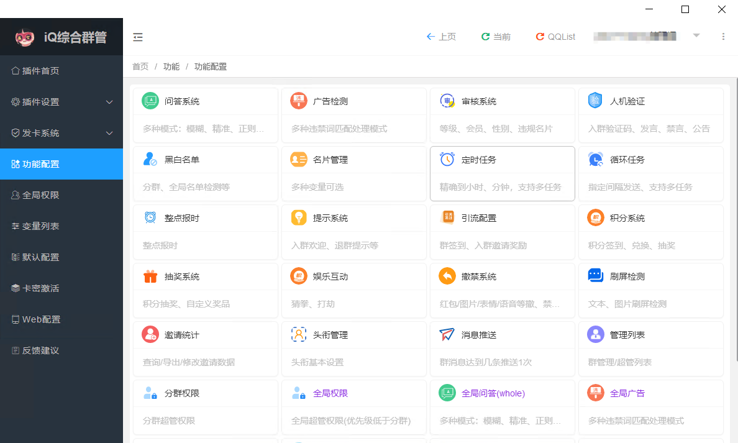738x443 pixels.
Task: Refresh the page via 当前 button
Action: pos(495,37)
